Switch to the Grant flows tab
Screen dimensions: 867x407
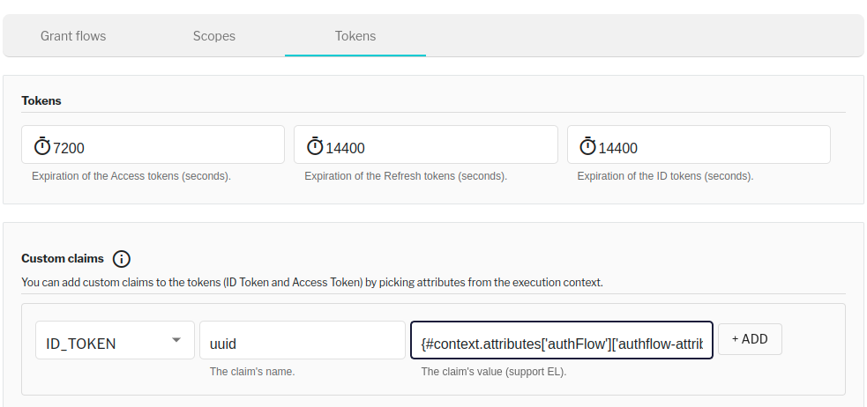point(73,36)
